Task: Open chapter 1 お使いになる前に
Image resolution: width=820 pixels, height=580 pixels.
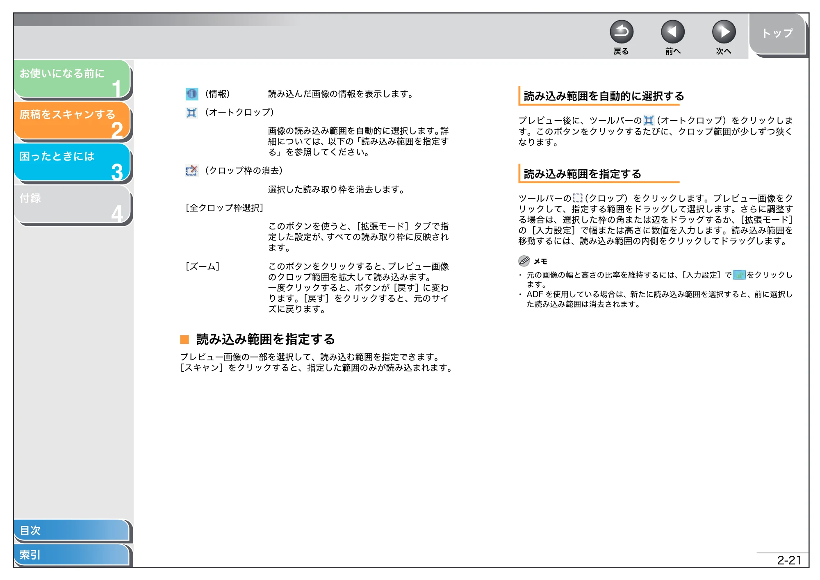Action: point(72,79)
